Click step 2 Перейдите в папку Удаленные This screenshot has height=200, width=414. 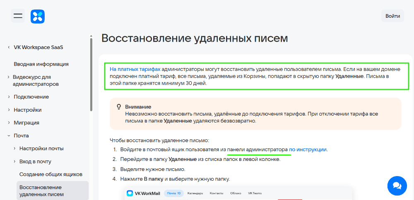pos(200,159)
